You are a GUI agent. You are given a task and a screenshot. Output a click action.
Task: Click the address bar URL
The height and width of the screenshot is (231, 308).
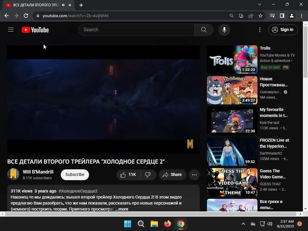tap(75, 16)
